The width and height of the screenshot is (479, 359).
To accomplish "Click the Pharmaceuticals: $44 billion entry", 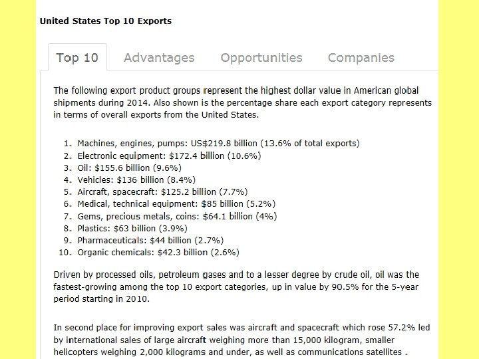I will coord(150,240).
